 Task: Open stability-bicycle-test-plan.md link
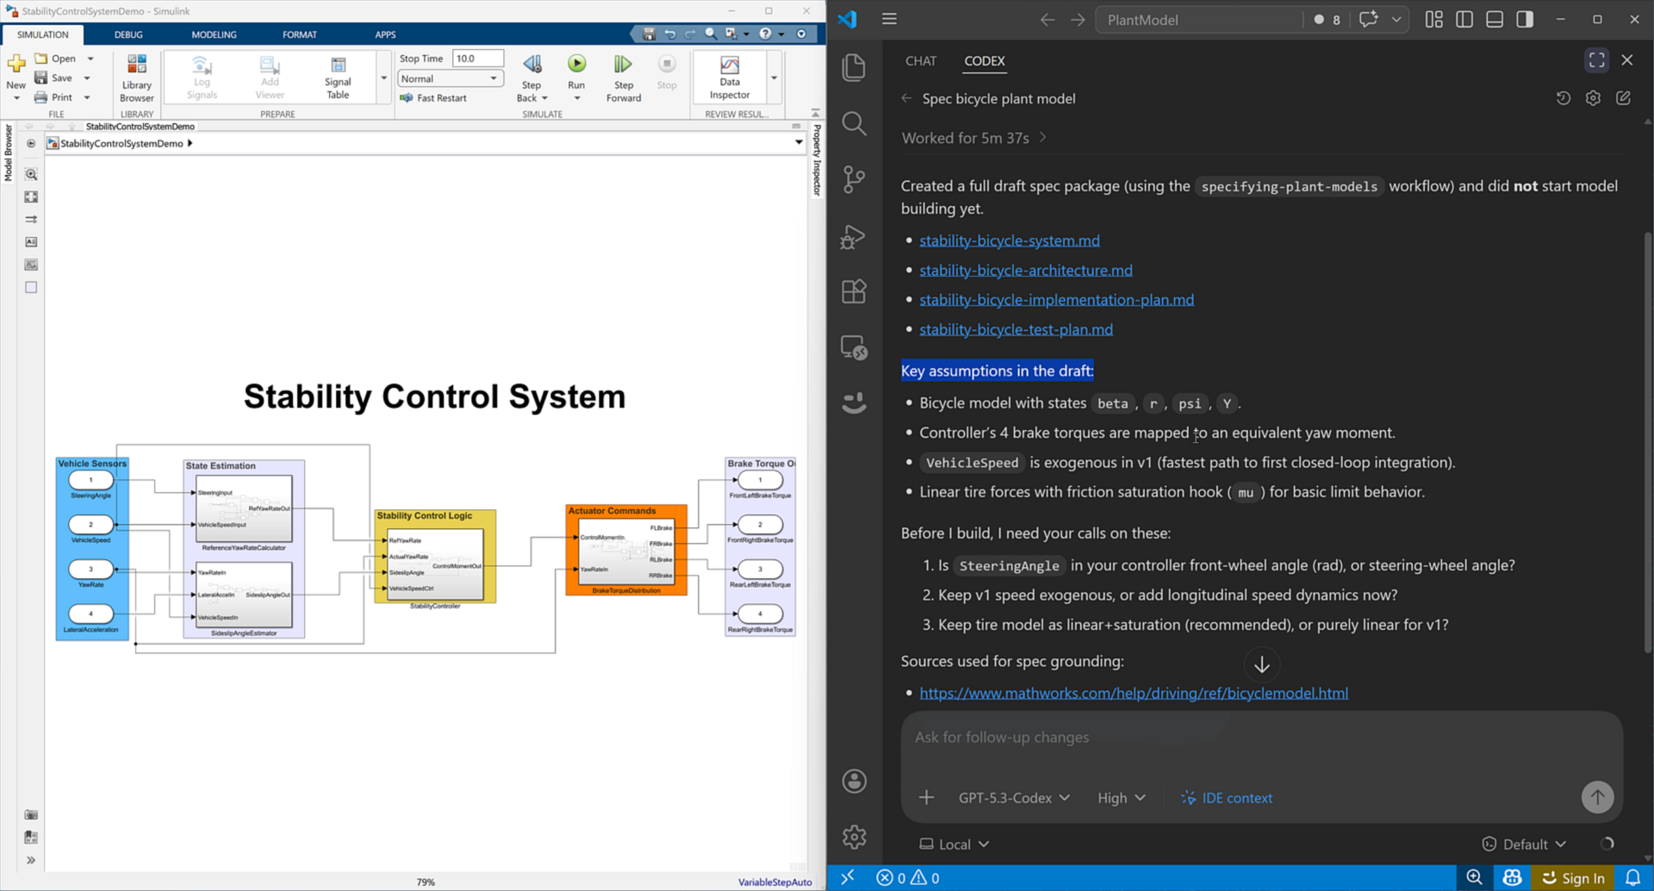pos(1016,329)
